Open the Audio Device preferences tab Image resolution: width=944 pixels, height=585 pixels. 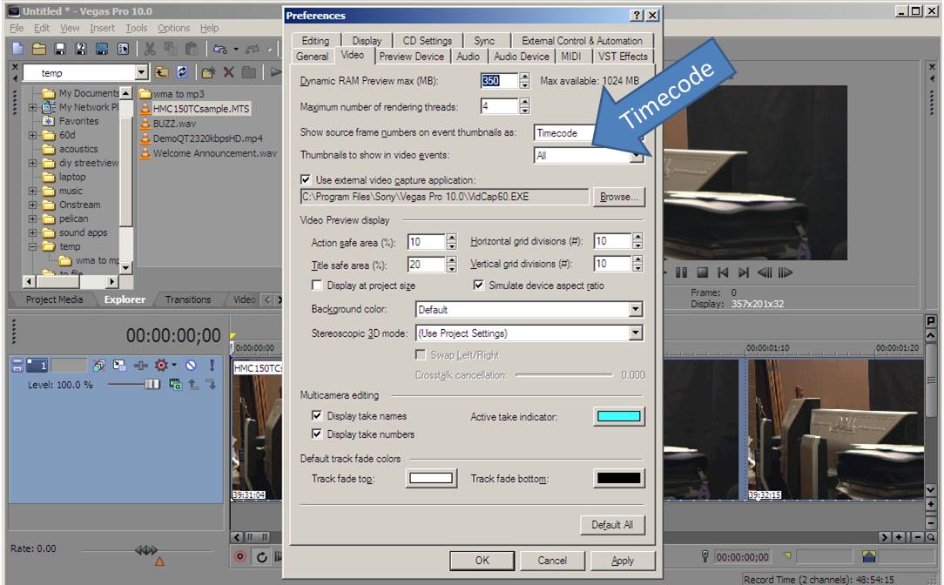click(x=522, y=57)
